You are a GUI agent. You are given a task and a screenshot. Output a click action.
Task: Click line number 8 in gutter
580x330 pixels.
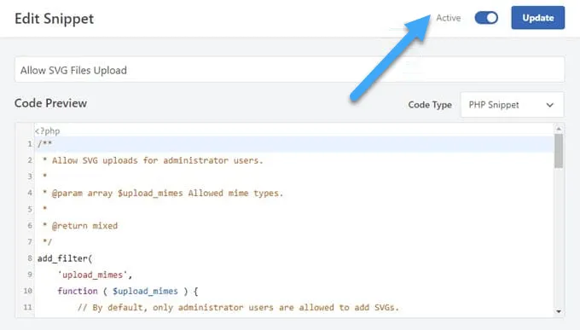[30, 258]
